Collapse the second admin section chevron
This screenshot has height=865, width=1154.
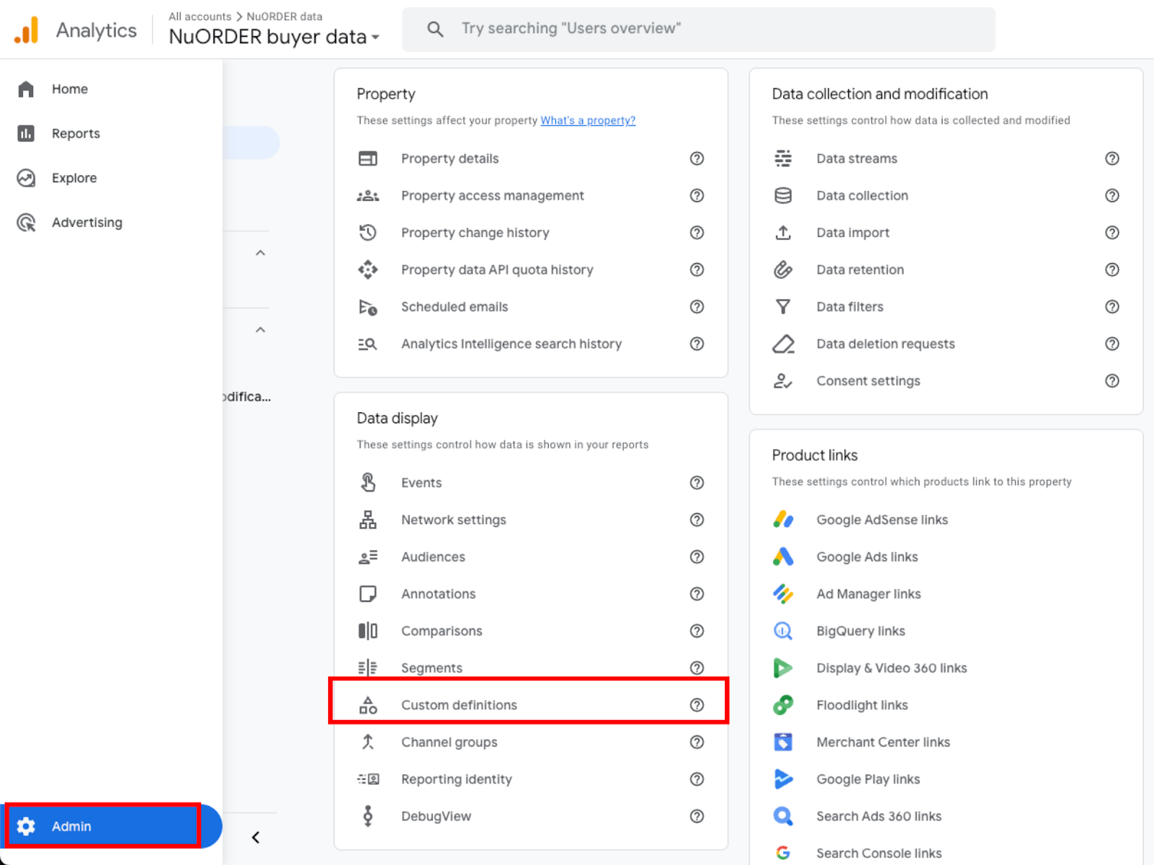coord(260,330)
